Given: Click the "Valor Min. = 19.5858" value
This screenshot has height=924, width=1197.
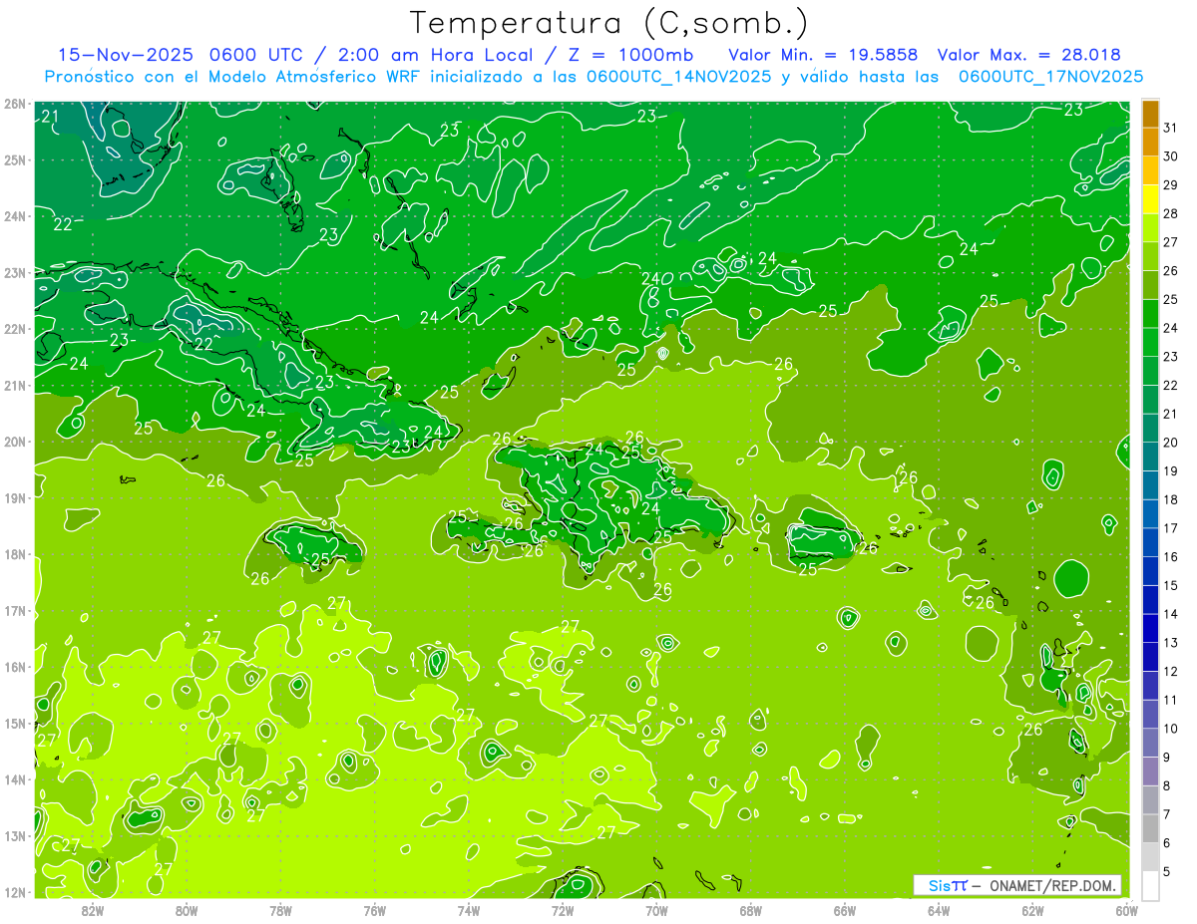Looking at the screenshot, I should click(x=823, y=55).
